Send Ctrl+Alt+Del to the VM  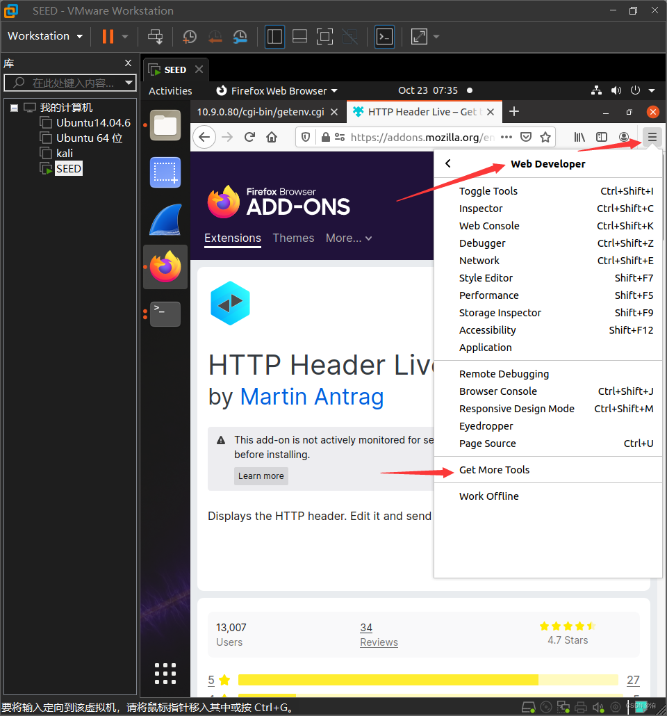pos(155,37)
